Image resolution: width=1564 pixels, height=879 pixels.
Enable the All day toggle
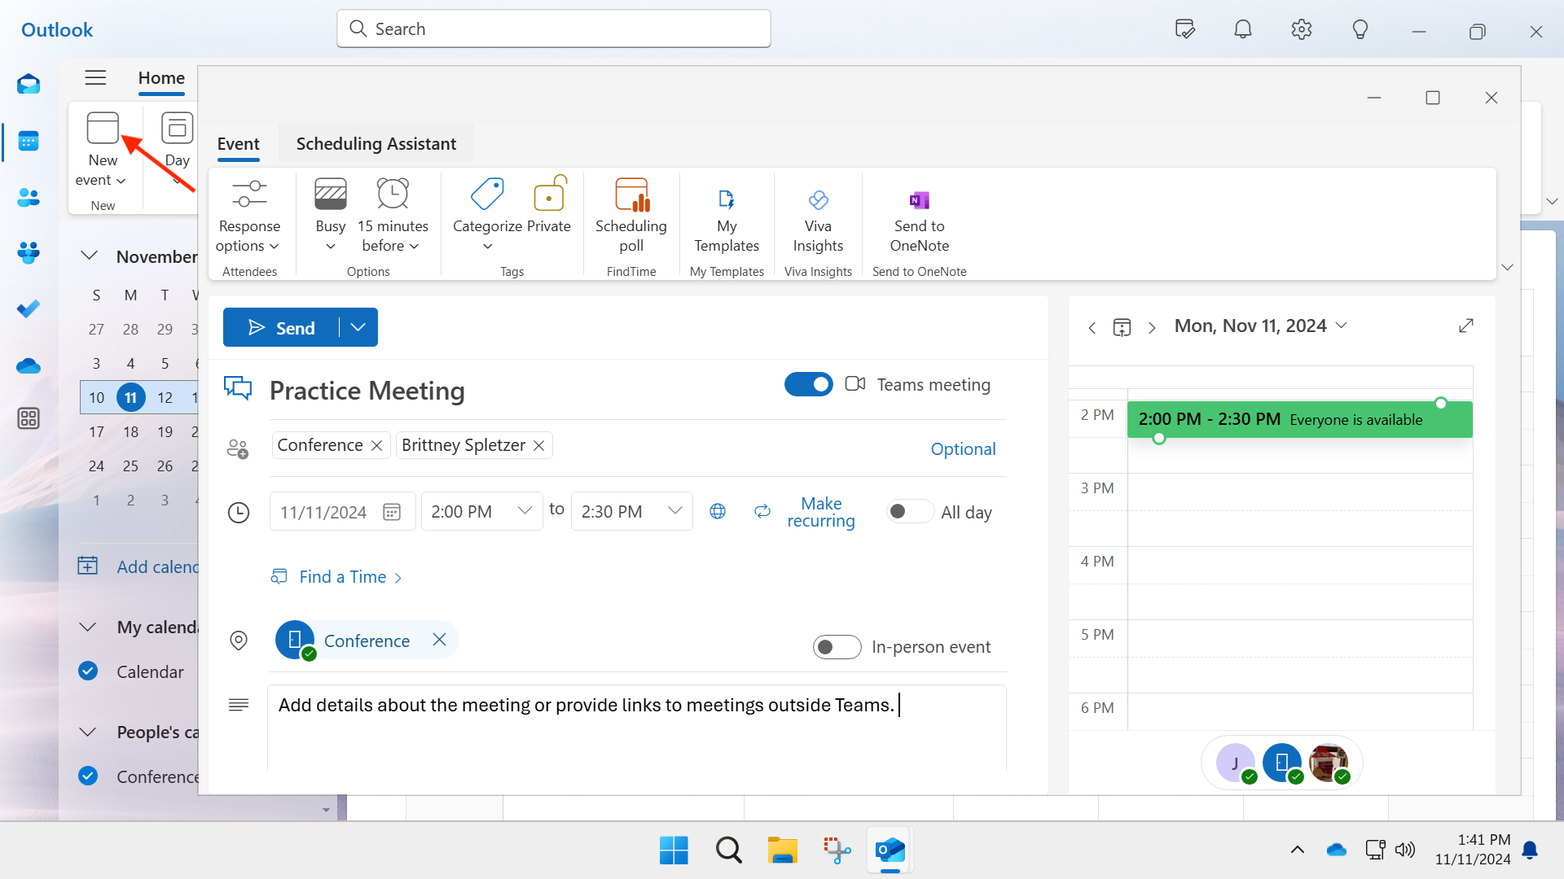[x=909, y=511]
